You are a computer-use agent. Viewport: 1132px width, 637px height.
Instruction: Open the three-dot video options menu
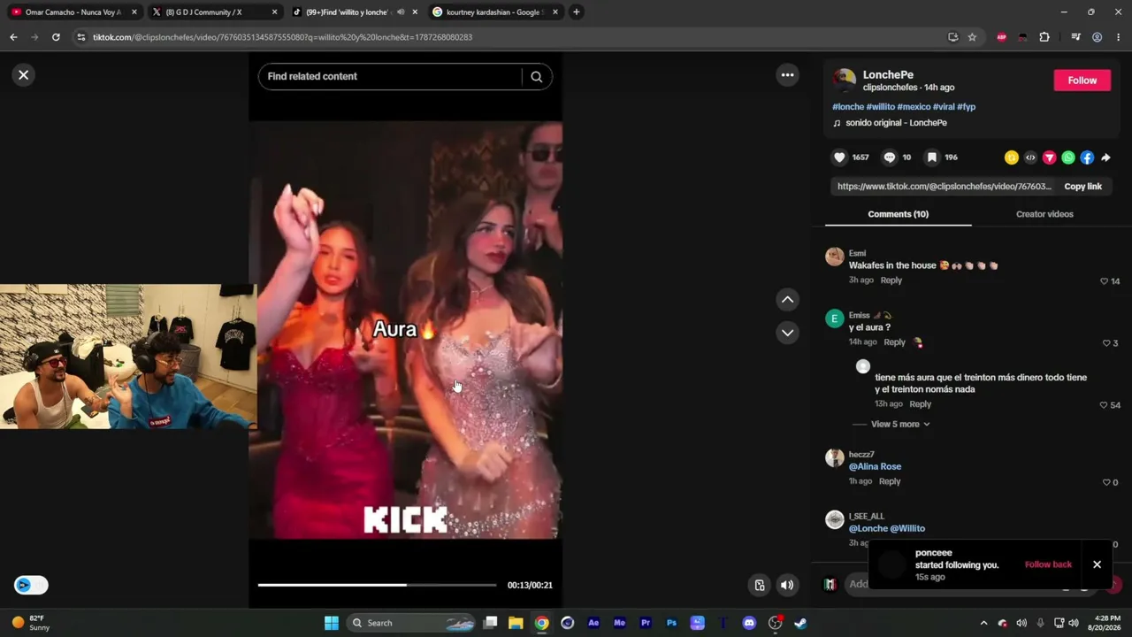coord(787,75)
